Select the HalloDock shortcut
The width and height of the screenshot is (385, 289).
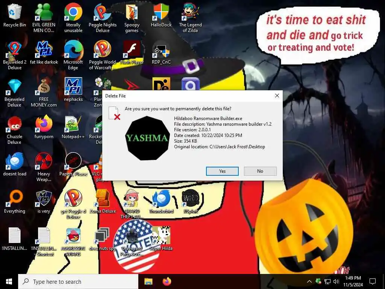click(161, 16)
